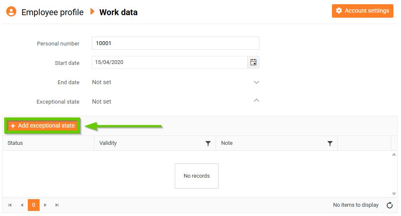Image resolution: width=401 pixels, height=216 pixels.
Task: Open the Start date calendar picker
Action: point(253,62)
